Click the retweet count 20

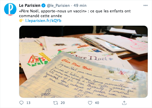point(63,103)
